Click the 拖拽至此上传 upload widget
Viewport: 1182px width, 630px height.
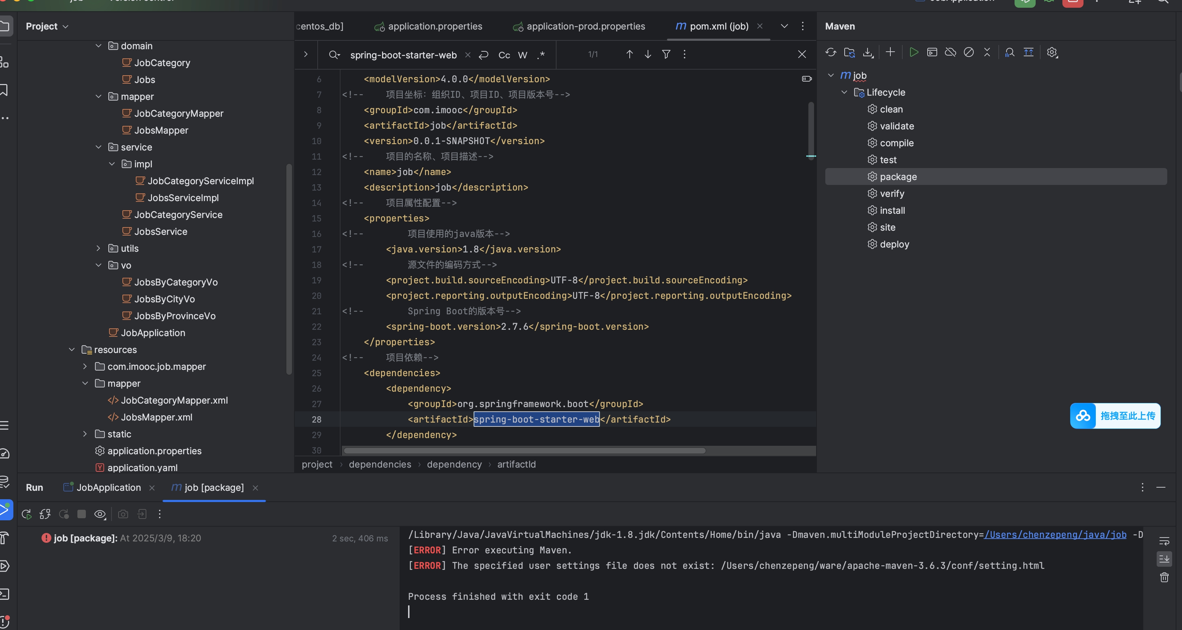tap(1115, 416)
